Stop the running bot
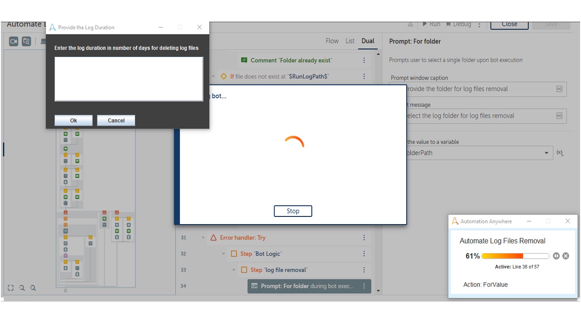 tap(293, 211)
